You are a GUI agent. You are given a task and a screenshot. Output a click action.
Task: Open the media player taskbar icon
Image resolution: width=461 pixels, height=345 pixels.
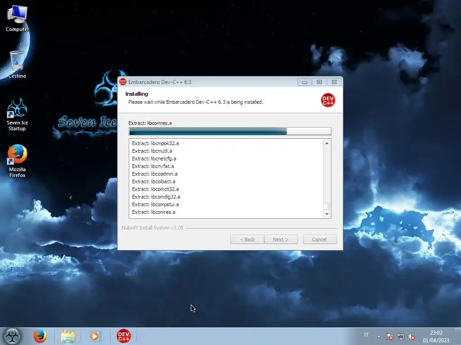tap(95, 336)
